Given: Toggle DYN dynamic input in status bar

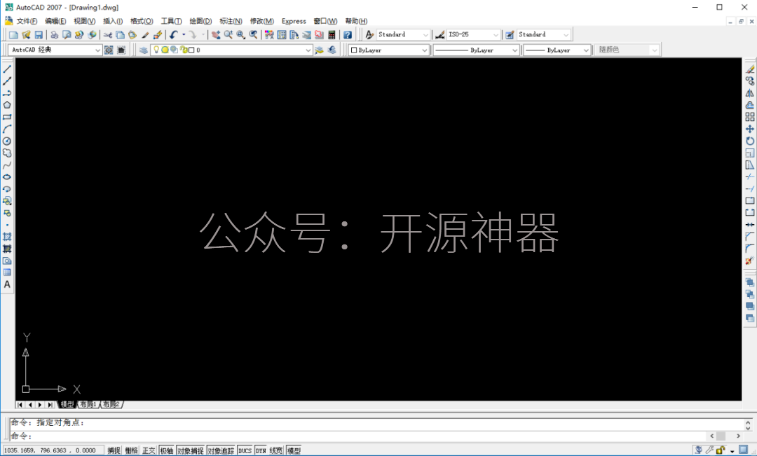Looking at the screenshot, I should click(x=261, y=450).
